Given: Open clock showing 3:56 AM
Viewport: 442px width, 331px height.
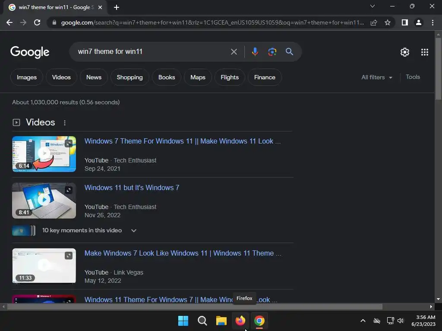Looking at the screenshot, I should pyautogui.click(x=423, y=321).
